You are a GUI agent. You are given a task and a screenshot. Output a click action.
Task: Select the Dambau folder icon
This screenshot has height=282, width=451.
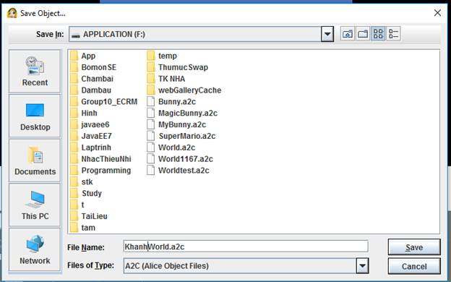pos(74,90)
